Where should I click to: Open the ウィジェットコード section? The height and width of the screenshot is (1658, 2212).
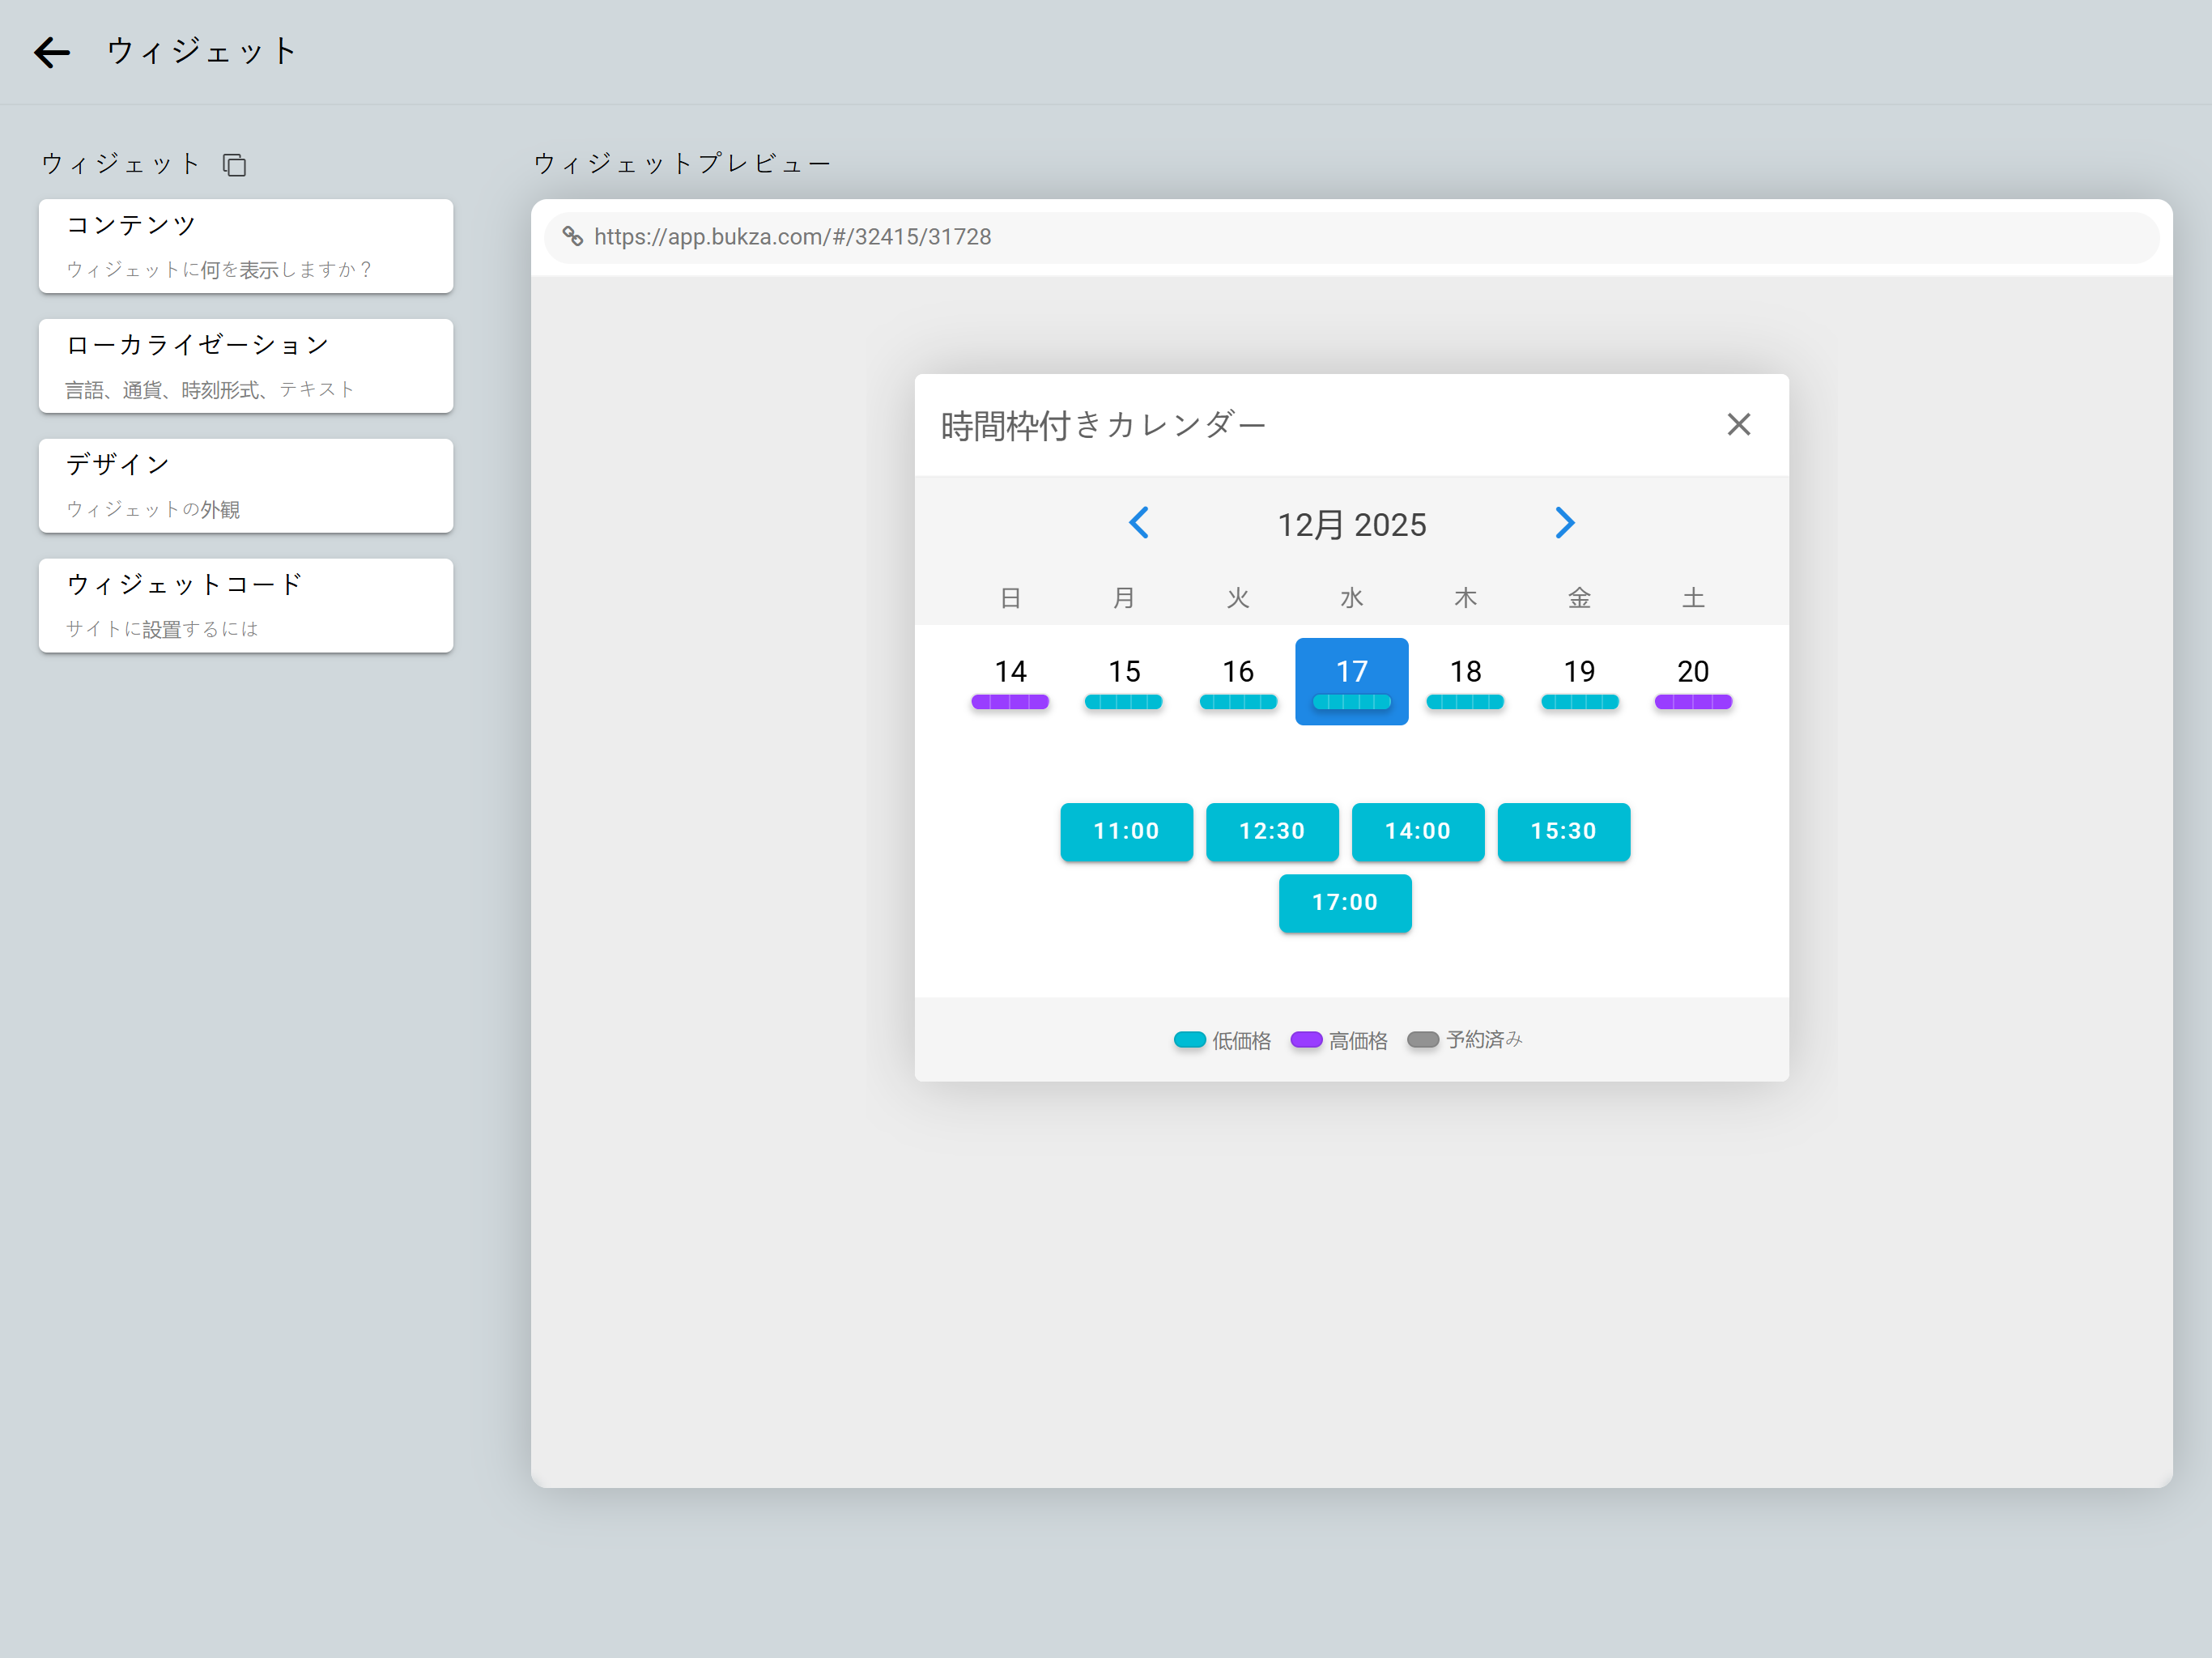pyautogui.click(x=246, y=606)
